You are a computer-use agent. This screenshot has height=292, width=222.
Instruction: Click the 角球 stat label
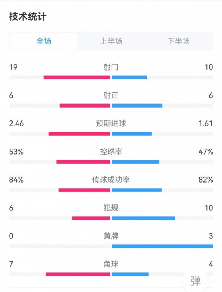(x=111, y=264)
